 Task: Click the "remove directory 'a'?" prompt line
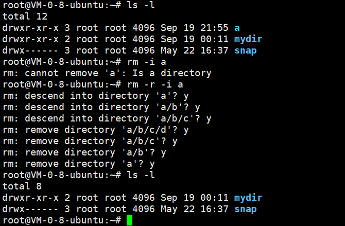[x=79, y=164]
